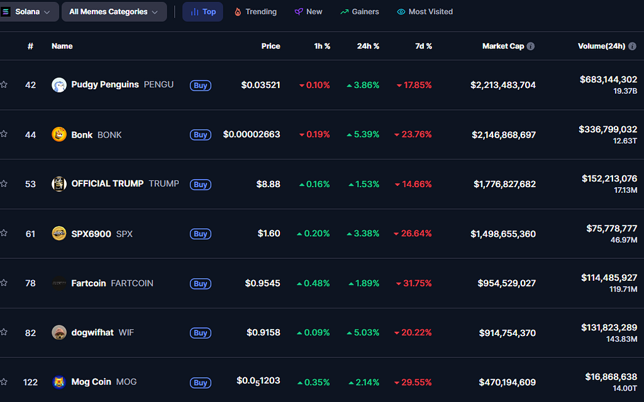Click the Pudgy Penguins coin logo
This screenshot has width=644, height=402.
point(59,85)
